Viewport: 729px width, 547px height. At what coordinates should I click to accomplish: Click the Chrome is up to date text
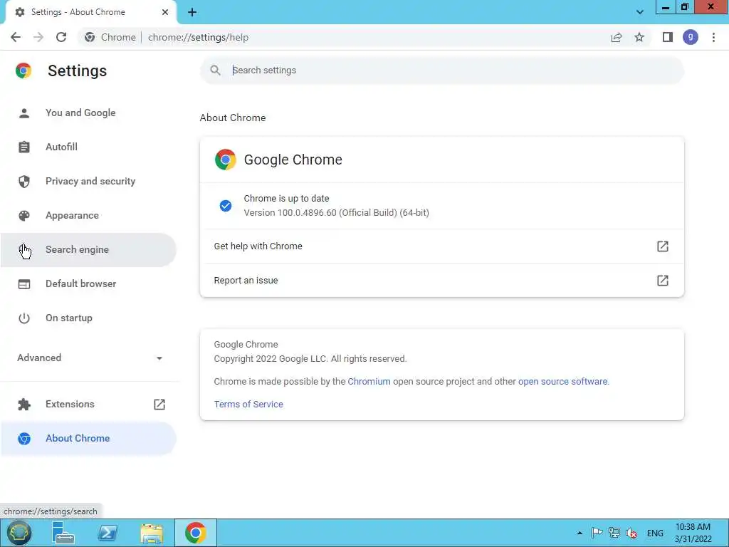[286, 198]
